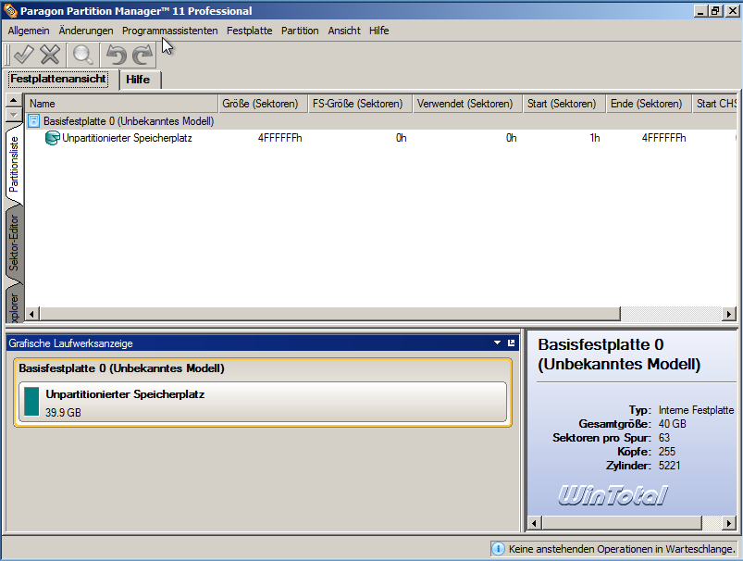This screenshot has height=561, width=743.
Task: Discard changes with the X toolbar icon
Action: coord(50,55)
